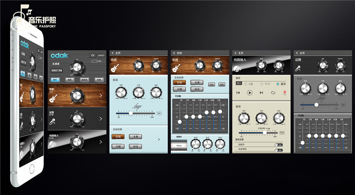Image resolution: width=355 pixels, height=195 pixels.
Task: Click the frequency slider handle on 话筒 screen
Action: 316,105
